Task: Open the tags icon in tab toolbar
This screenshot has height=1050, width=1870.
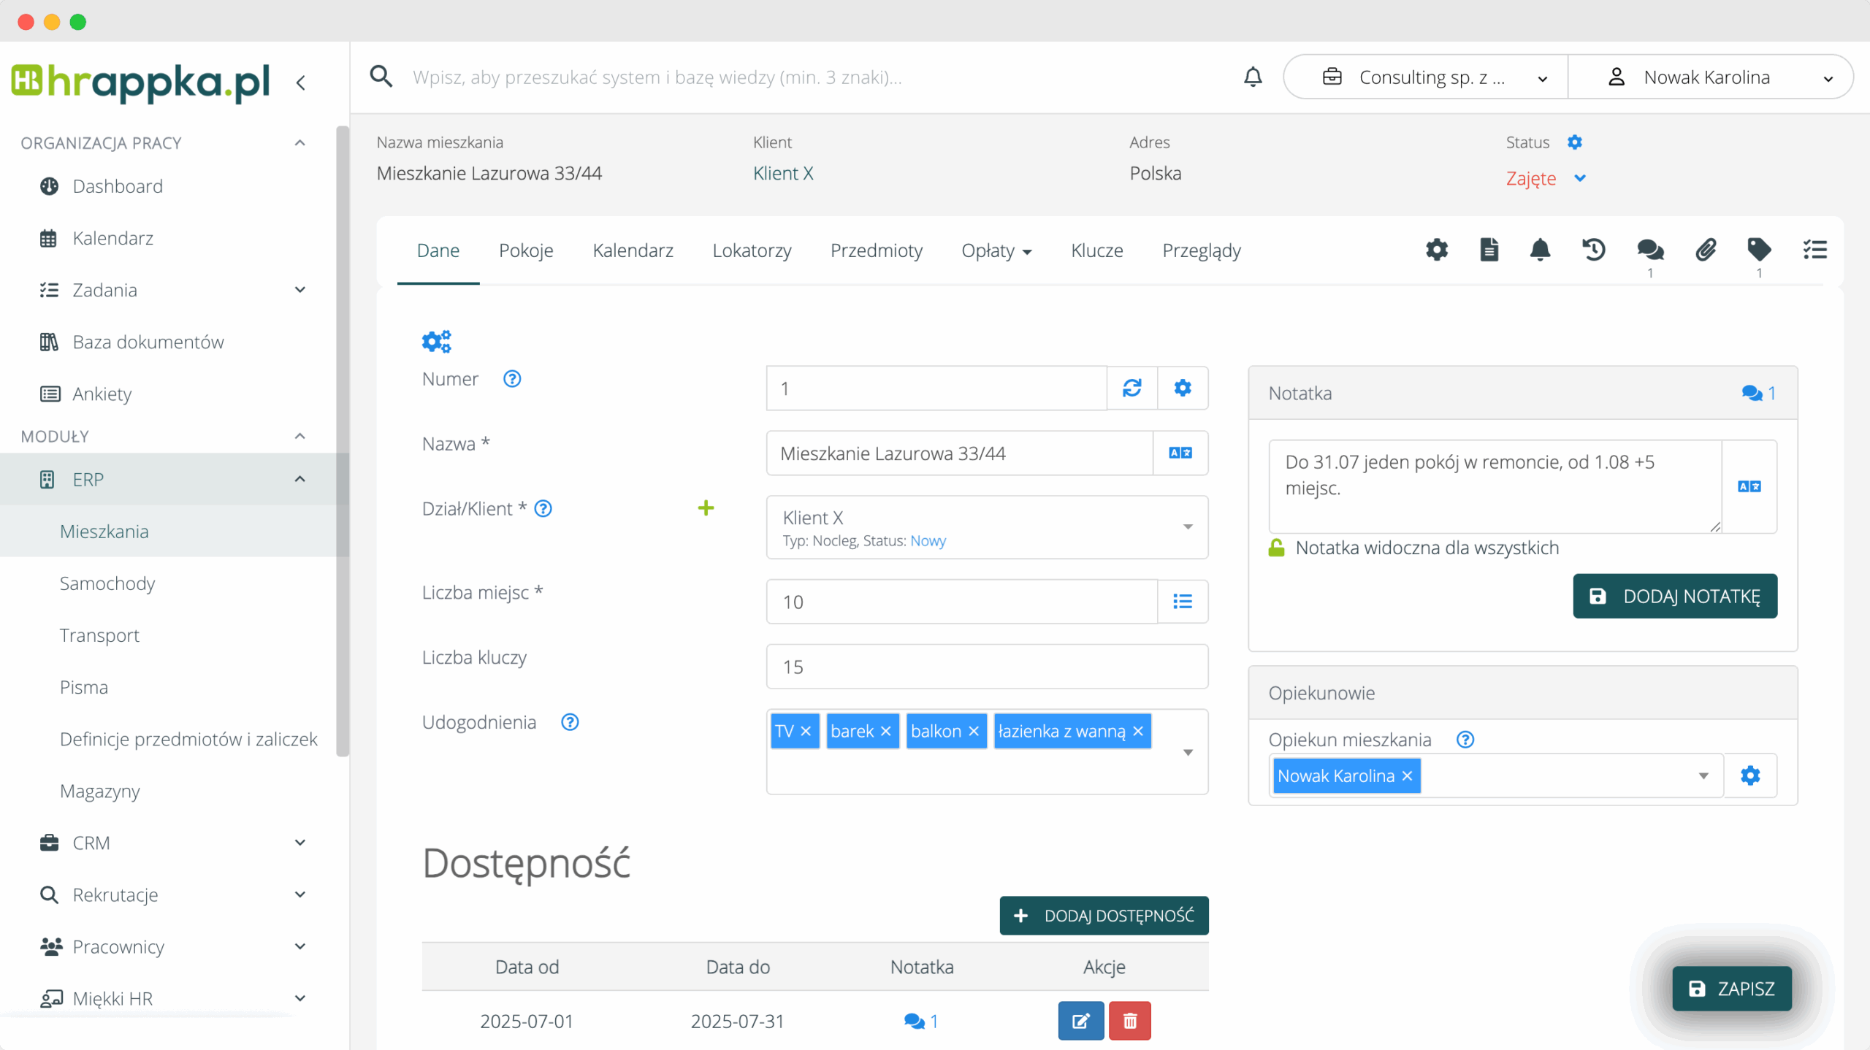Action: 1758,250
